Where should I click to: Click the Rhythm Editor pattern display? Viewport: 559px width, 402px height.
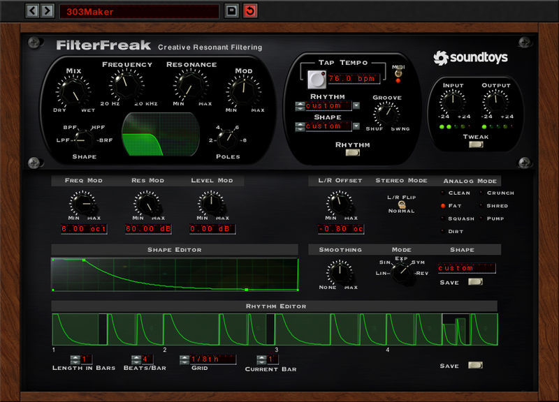(275, 329)
